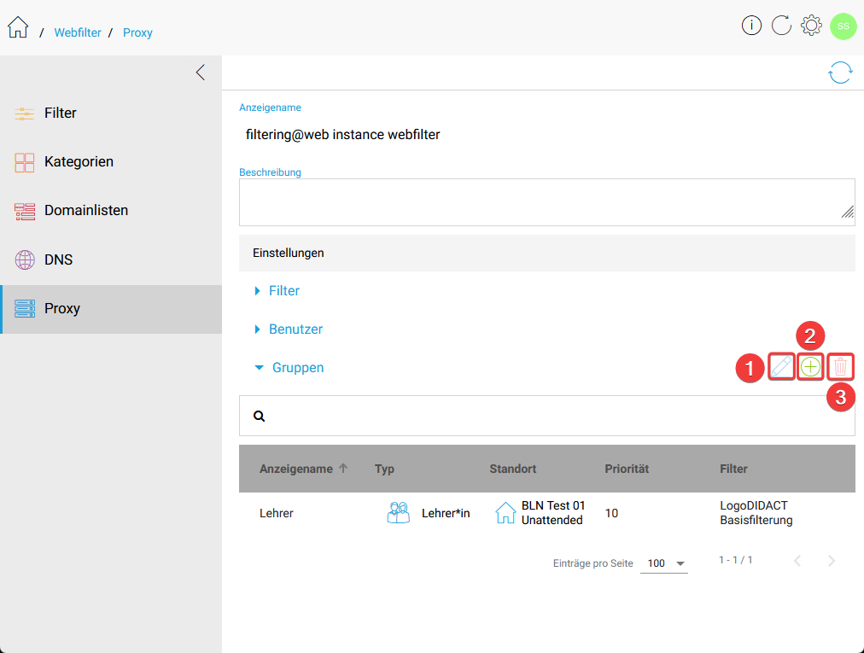Viewport: 864px width, 653px height.
Task: Open the SS user avatar menu
Action: 843,26
